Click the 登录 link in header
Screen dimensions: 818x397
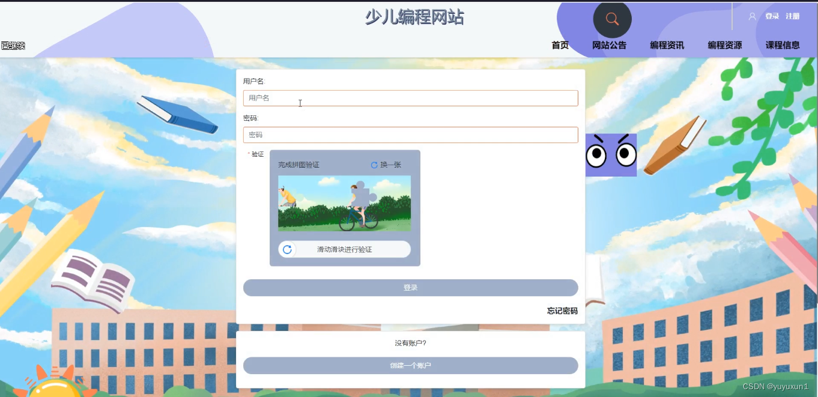click(772, 16)
